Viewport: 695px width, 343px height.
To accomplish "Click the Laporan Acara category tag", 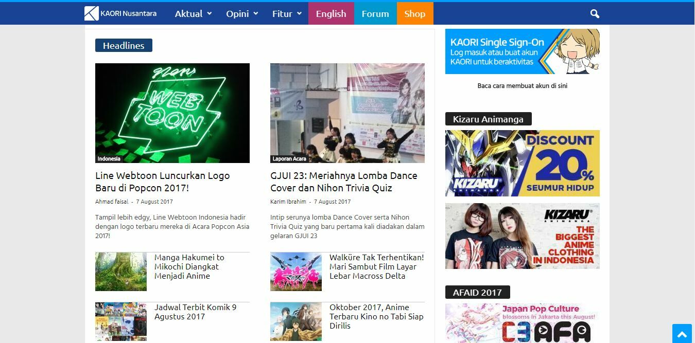I will point(289,159).
